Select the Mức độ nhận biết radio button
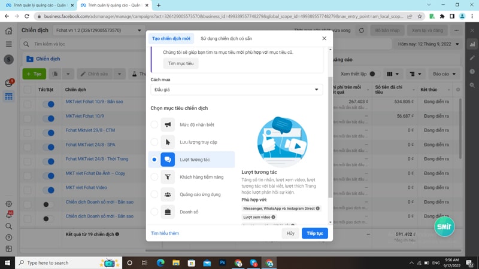 point(154,124)
